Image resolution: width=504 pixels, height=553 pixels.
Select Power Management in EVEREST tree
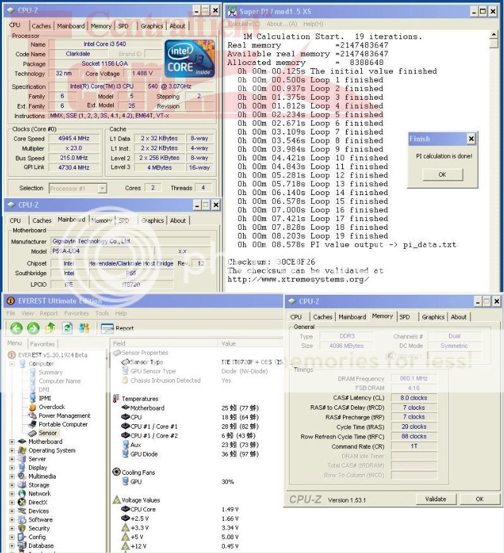[64, 416]
